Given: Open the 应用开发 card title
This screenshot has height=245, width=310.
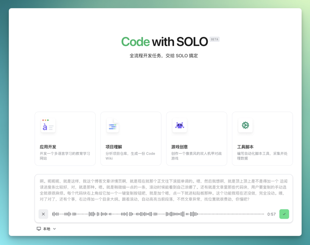Looking at the screenshot, I should point(48,147).
